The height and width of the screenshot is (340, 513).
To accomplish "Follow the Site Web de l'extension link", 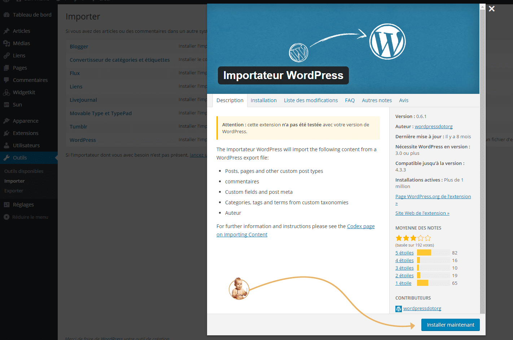I will [422, 213].
